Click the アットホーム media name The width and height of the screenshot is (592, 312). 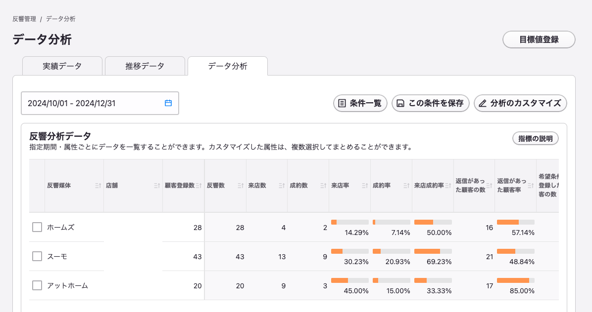coord(68,286)
